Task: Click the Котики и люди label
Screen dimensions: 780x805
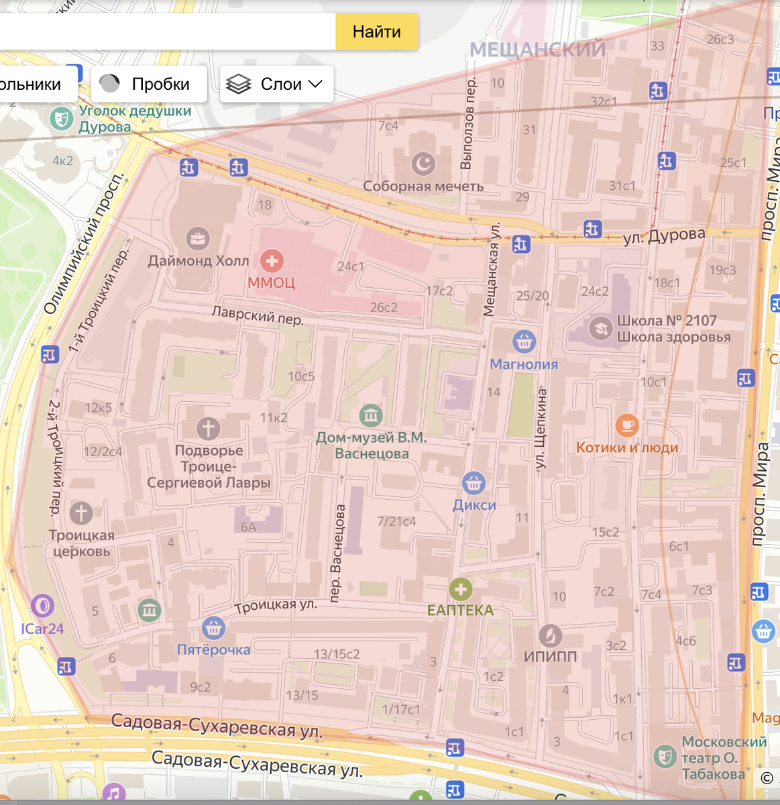Action: coord(627,447)
